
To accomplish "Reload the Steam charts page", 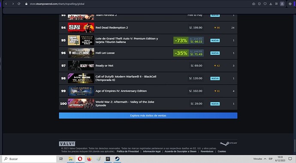I will pyautogui.click(x=19, y=4).
